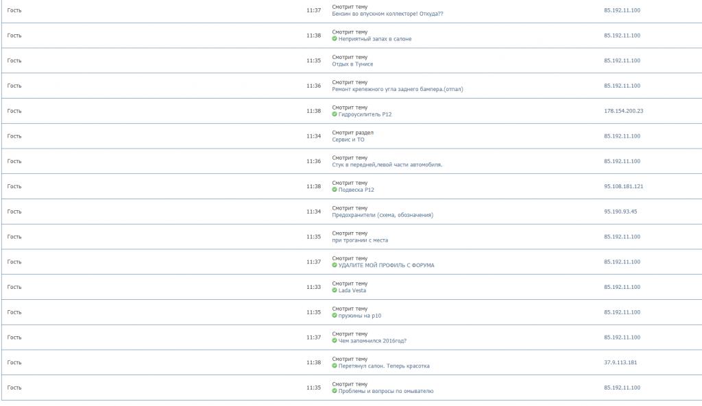Click green icon before УДАЛИТЕ МОЙ ПРОФИЛЬ С ФОРУМА

335,265
